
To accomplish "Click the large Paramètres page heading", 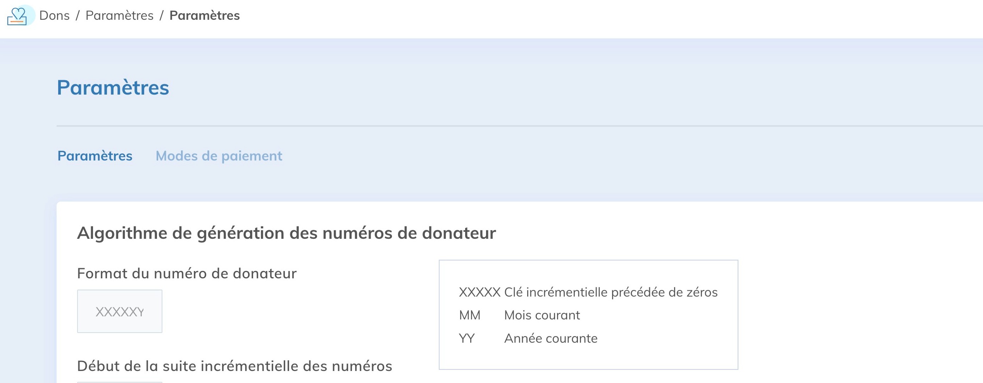I will pos(113,88).
